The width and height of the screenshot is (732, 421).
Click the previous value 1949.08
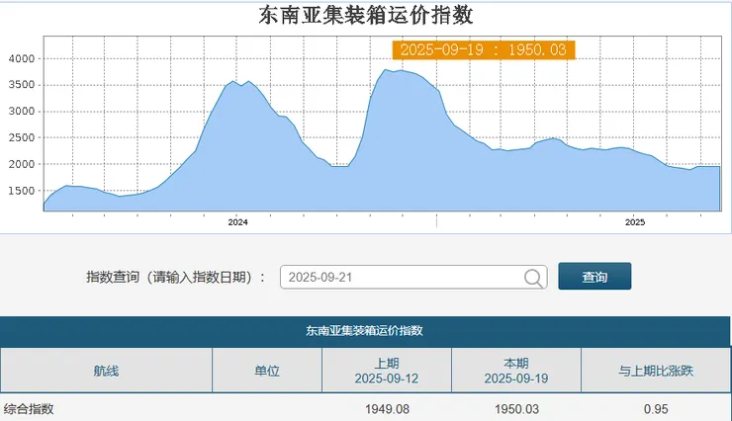[387, 409]
